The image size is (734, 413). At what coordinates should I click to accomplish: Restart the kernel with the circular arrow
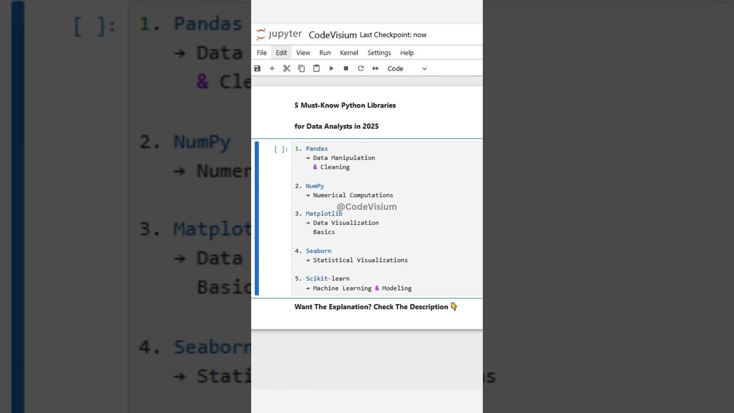tap(361, 68)
